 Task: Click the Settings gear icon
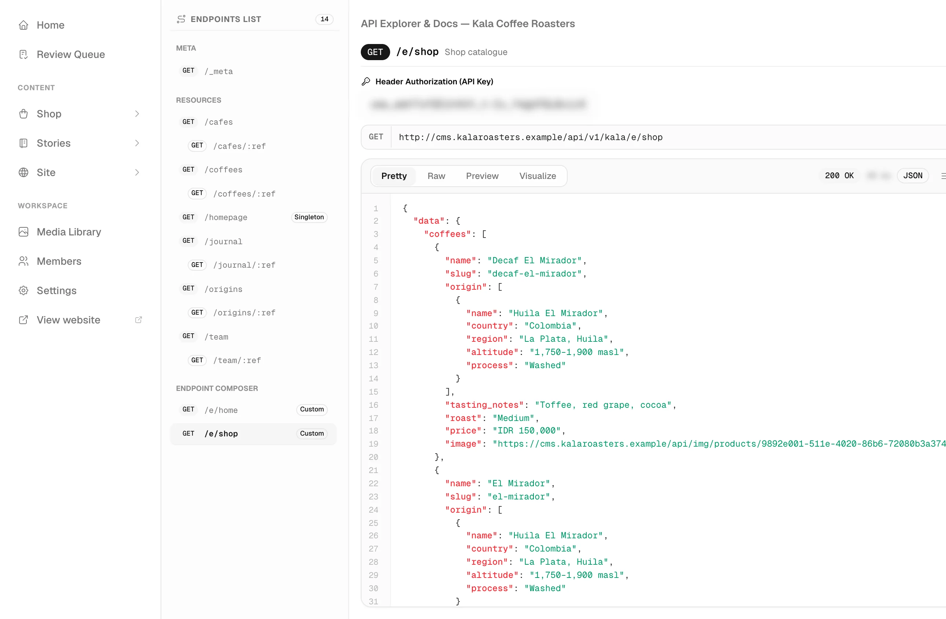click(23, 291)
